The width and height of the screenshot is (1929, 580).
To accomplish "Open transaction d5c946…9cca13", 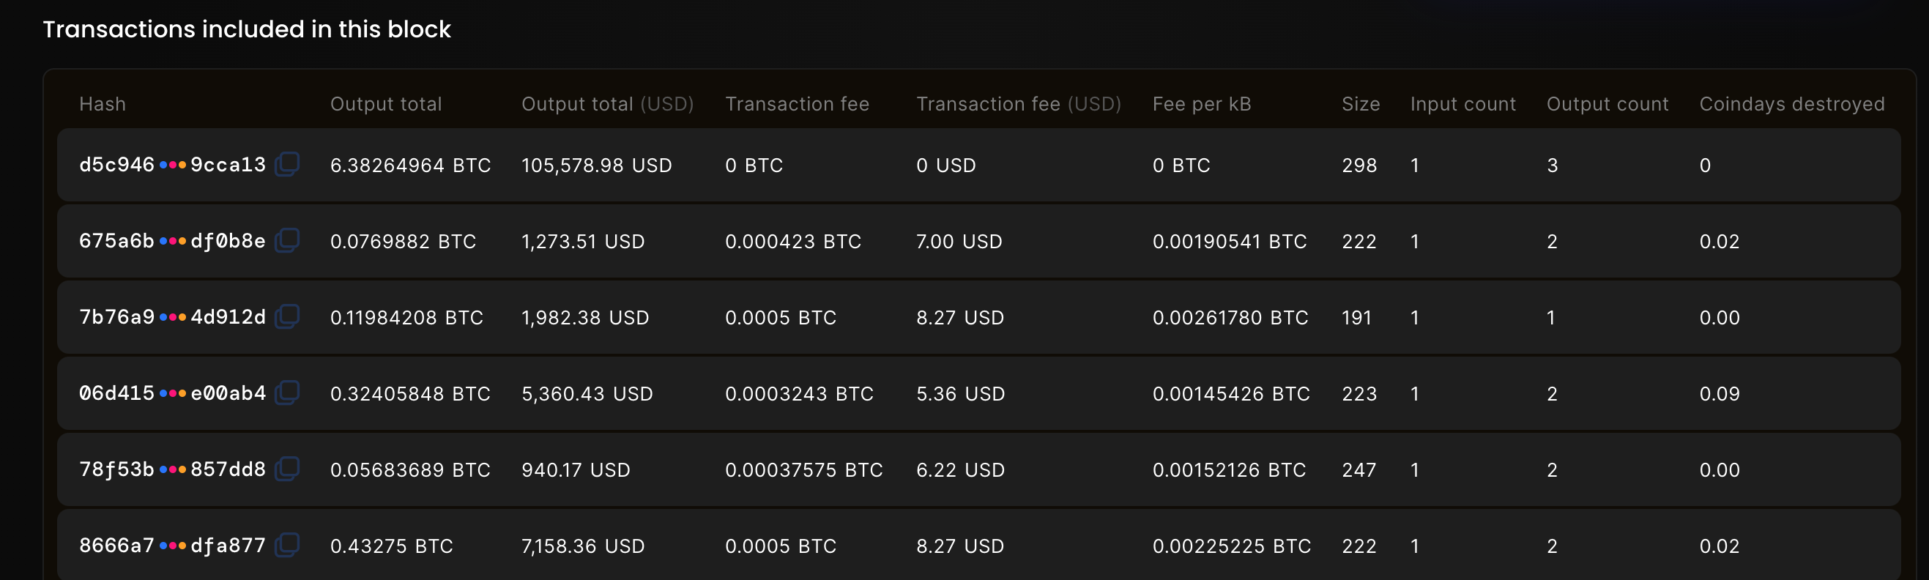I will coord(172,165).
